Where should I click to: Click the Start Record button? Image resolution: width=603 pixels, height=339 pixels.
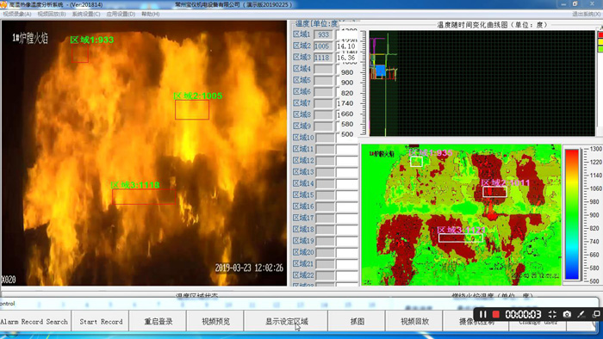pos(101,321)
